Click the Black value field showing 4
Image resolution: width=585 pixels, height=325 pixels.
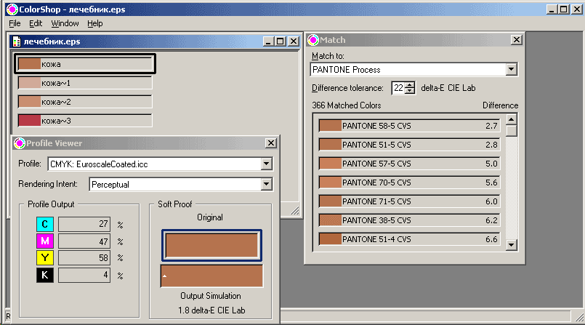[x=84, y=276]
